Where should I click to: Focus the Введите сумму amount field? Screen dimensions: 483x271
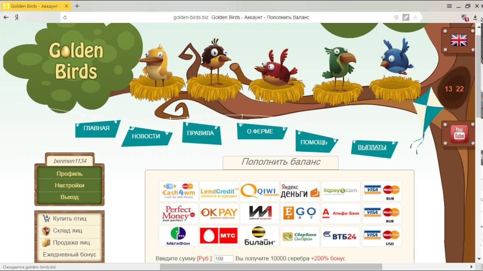pos(224,259)
